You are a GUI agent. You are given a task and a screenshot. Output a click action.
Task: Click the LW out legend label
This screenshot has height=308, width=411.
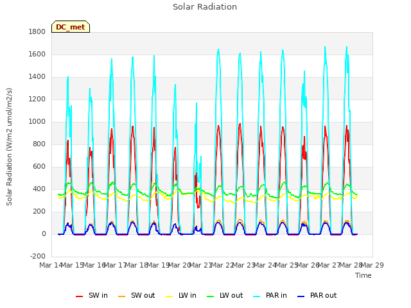tap(231, 295)
